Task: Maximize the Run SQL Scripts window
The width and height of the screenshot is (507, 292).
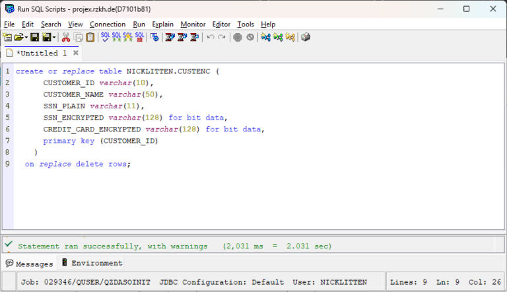Action: pyautogui.click(x=466, y=9)
